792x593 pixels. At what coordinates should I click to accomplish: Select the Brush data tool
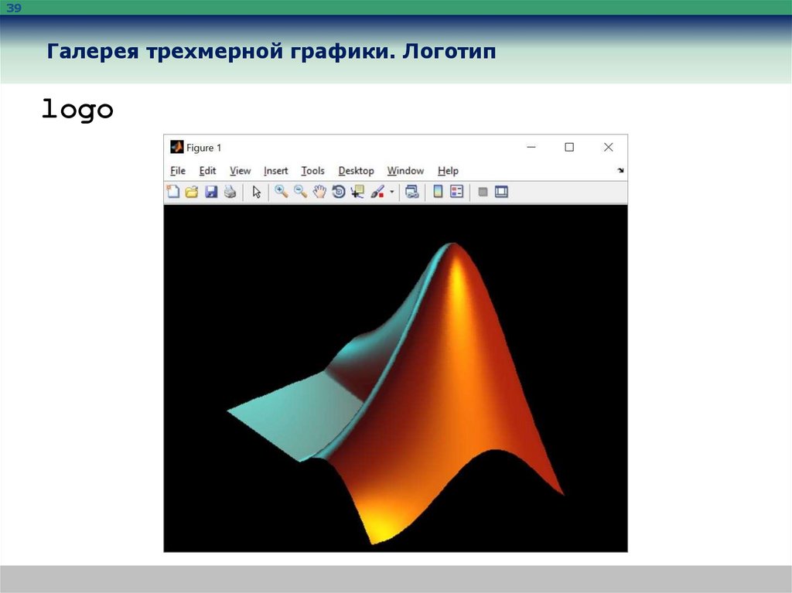click(377, 192)
